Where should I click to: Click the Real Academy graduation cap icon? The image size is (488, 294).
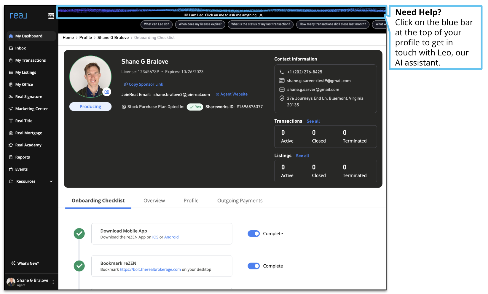tap(11, 145)
